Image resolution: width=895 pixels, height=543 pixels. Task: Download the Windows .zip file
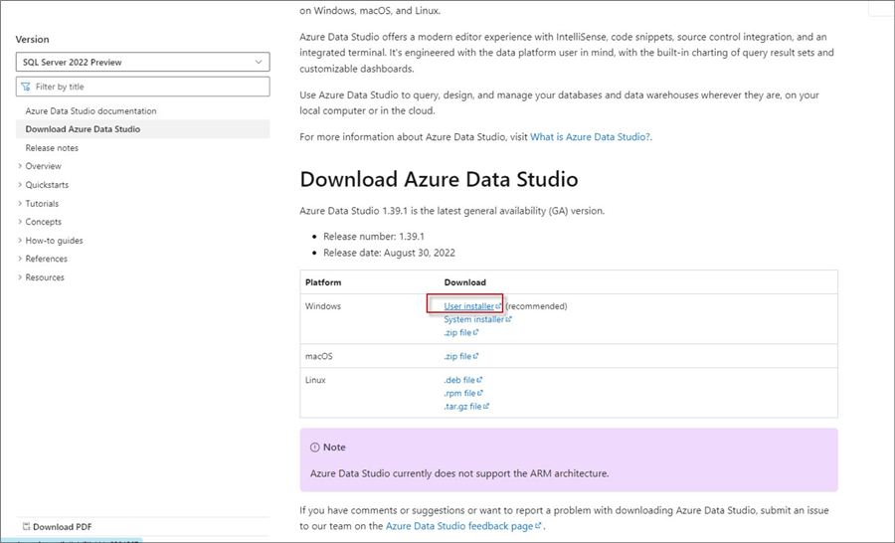(457, 332)
